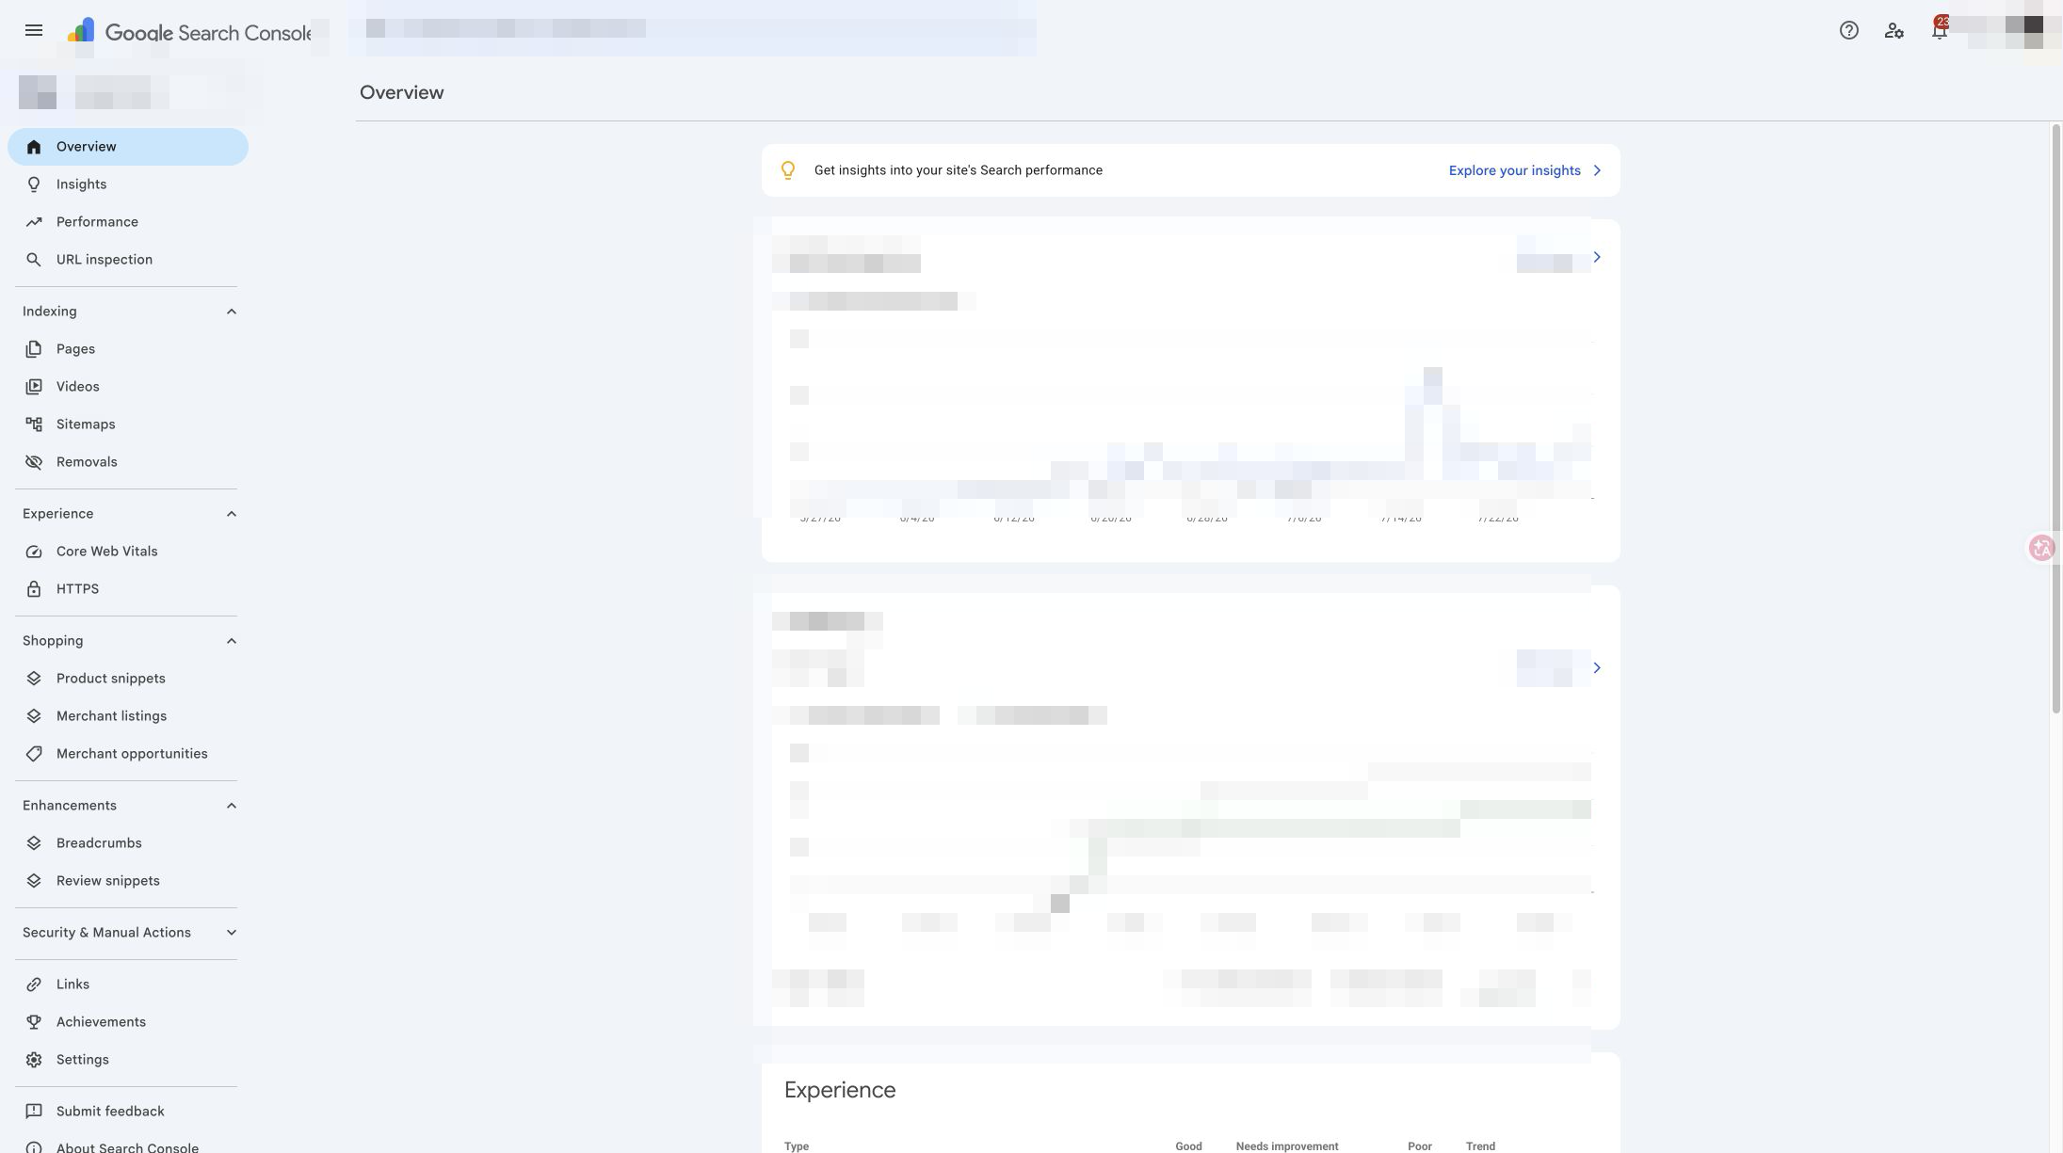Viewport: 2063px width, 1153px height.
Task: Click the page vertical scrollbar
Action: [x=2055, y=419]
